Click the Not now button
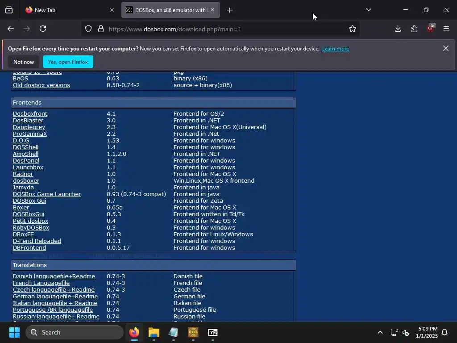Image resolution: width=457 pixels, height=343 pixels. 24,62
